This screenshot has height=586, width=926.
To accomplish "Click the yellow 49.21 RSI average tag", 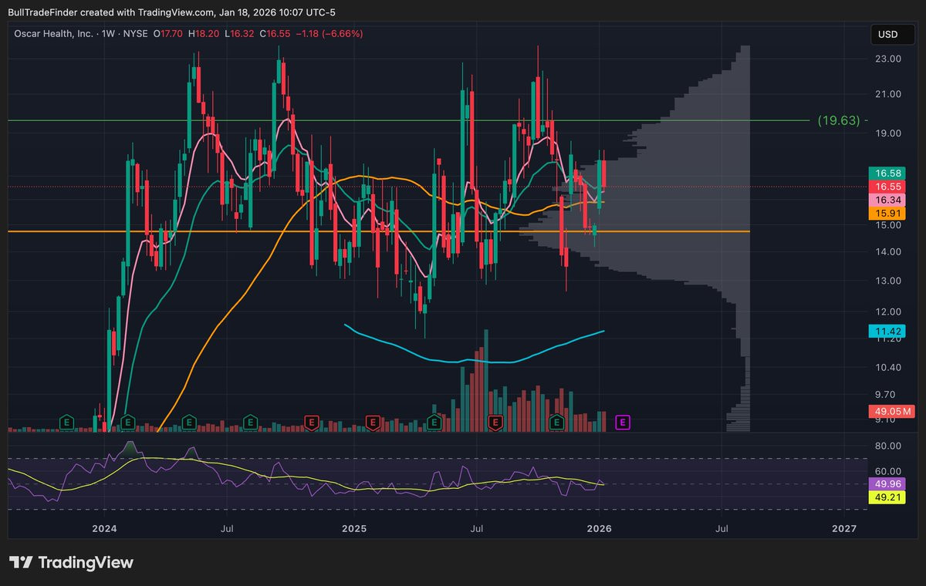I will 885,497.
